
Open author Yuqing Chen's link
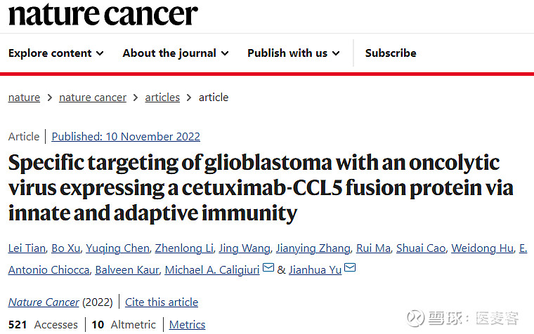click(118, 248)
